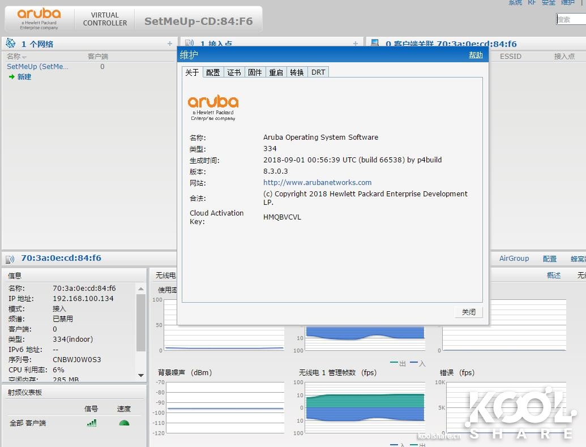Open the 配置 link next to AirGroup
The height and width of the screenshot is (447, 586).
(549, 259)
